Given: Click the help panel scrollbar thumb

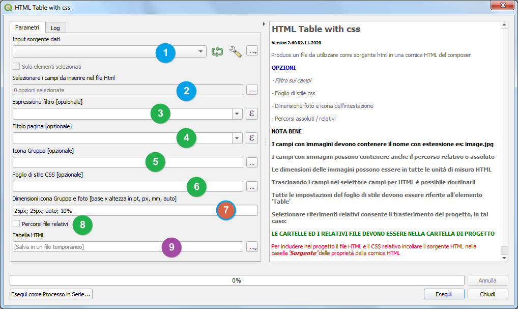Looking at the screenshot, I should tap(504, 250).
